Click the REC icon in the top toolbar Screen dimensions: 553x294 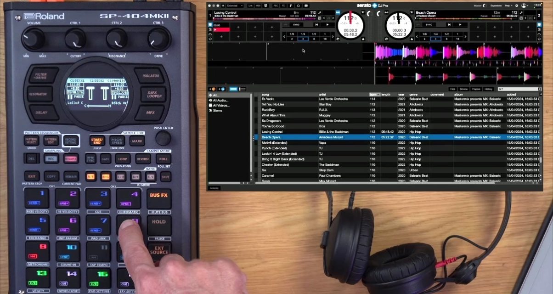[x=276, y=6]
